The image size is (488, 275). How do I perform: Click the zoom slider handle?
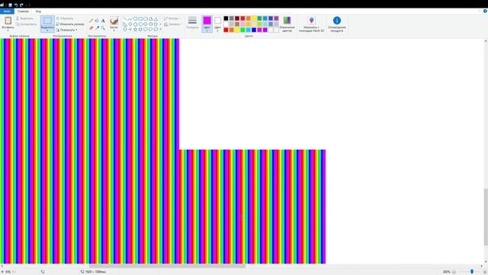[472, 272]
